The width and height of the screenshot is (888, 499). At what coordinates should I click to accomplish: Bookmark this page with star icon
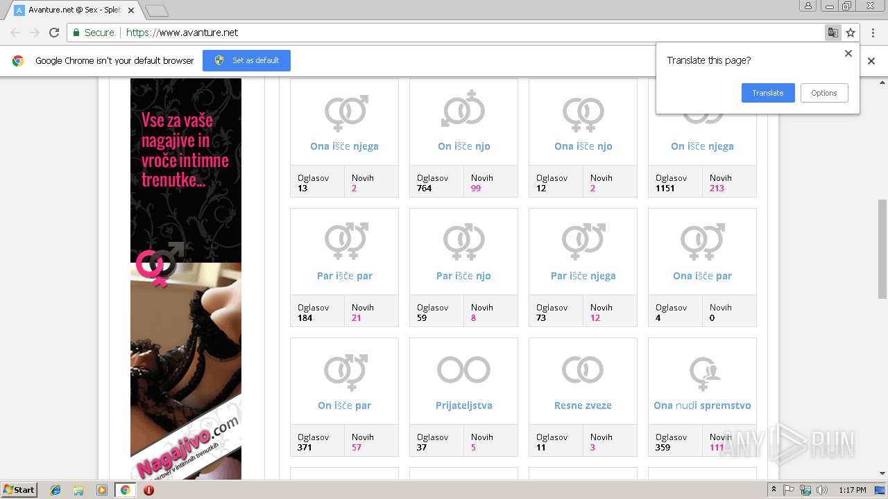pyautogui.click(x=851, y=33)
